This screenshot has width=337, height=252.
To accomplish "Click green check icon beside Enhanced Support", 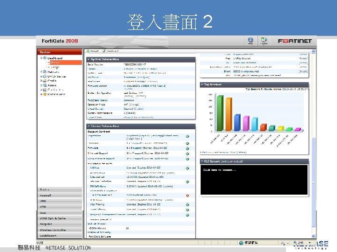I will tap(187, 154).
